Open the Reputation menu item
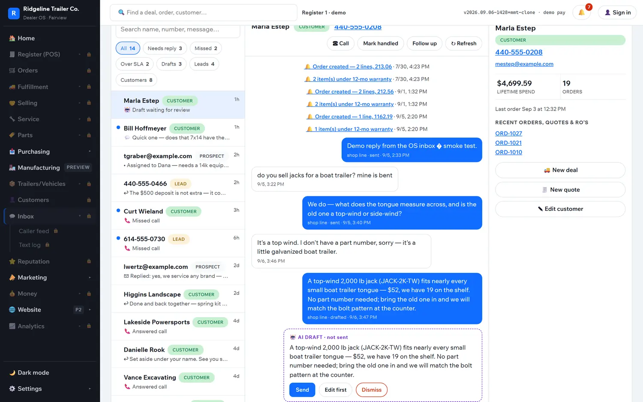The image size is (643, 402). 50,261
